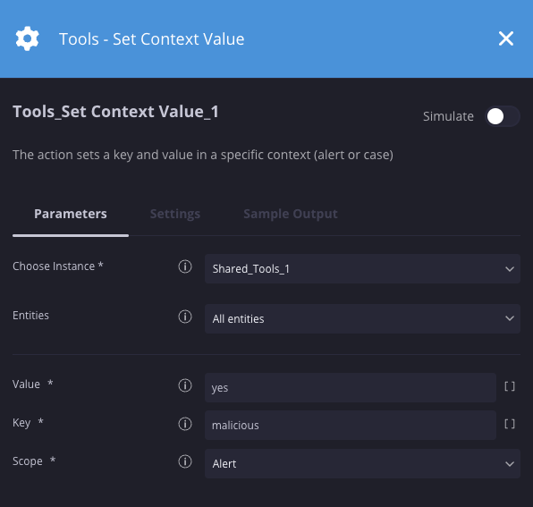Select the Parameters tab
This screenshot has width=533, height=507.
[71, 214]
